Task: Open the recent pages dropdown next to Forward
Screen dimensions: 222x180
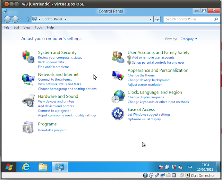Action: (x=21, y=19)
